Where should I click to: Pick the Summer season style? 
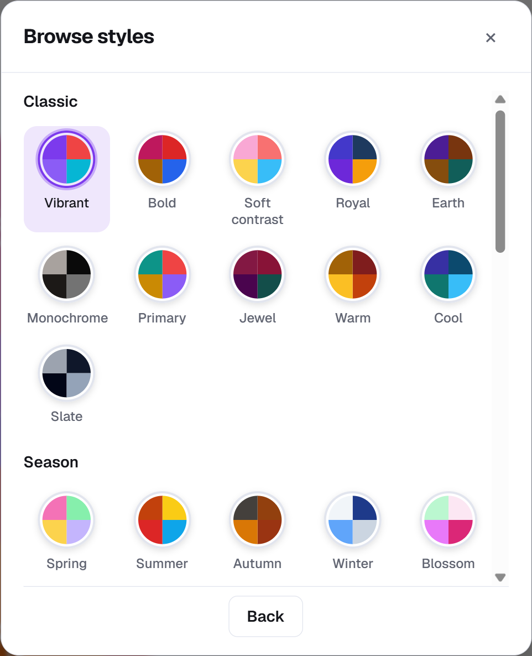(162, 520)
